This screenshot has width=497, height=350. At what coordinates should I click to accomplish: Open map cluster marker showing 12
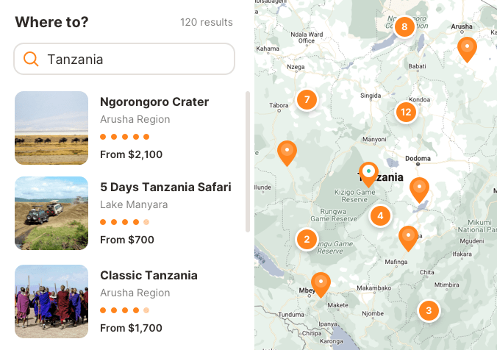(x=406, y=112)
